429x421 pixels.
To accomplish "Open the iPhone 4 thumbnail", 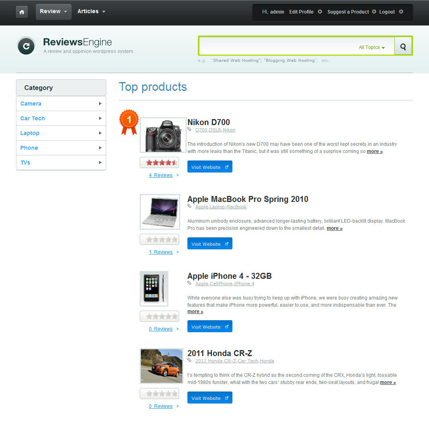I will [154, 289].
